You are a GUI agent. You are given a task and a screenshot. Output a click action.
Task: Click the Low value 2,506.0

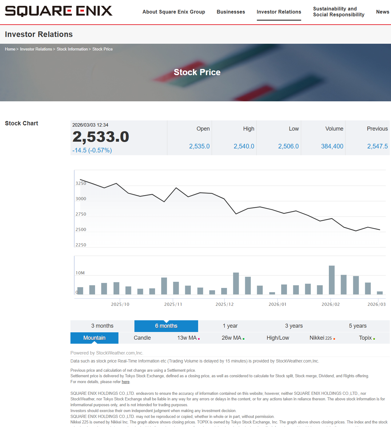click(x=289, y=146)
